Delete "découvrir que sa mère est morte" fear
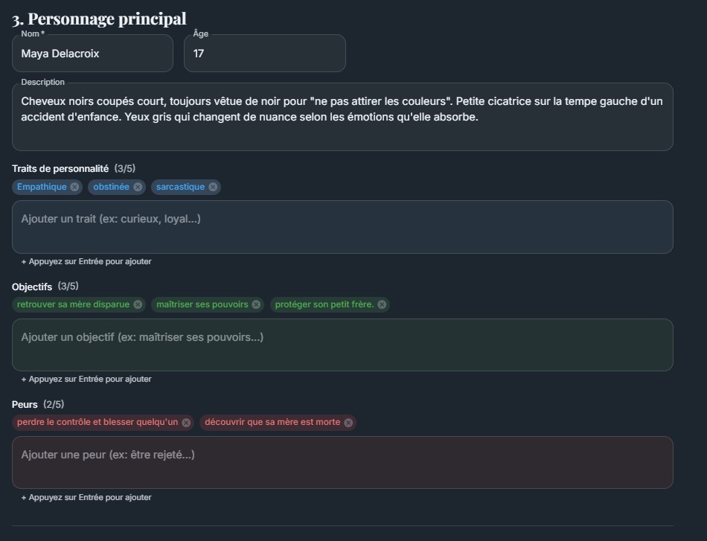Viewport: 707px width, 541px height. (348, 422)
